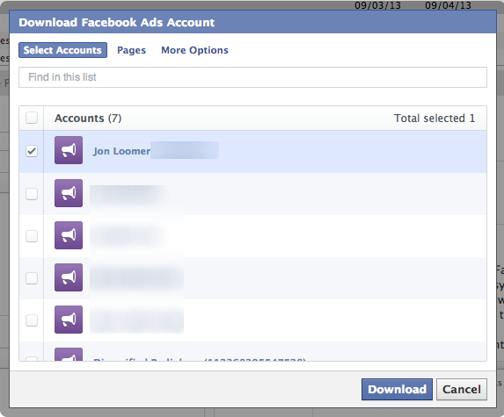Uncheck the Jon Loomer account checkbox
Screen dimensions: 504x417
[32, 151]
